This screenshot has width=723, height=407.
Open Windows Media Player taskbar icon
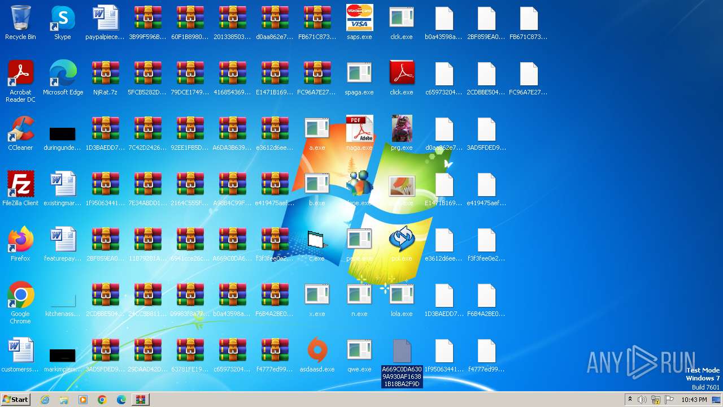[x=83, y=400]
